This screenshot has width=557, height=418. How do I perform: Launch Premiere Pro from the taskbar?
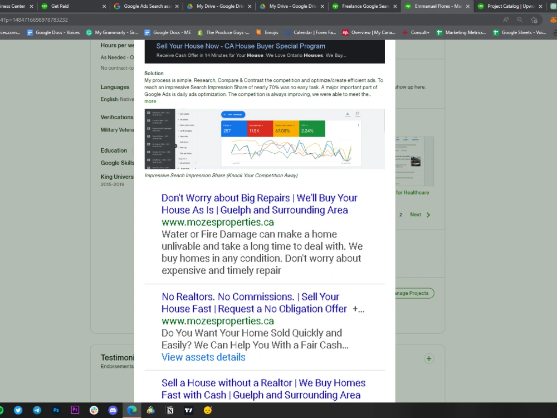coord(75,410)
